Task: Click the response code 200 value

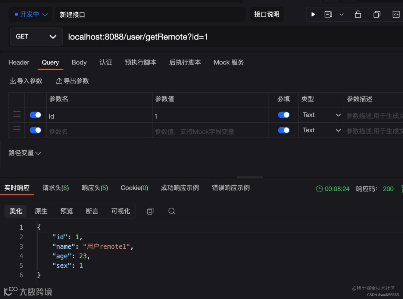Action: pyautogui.click(x=388, y=189)
